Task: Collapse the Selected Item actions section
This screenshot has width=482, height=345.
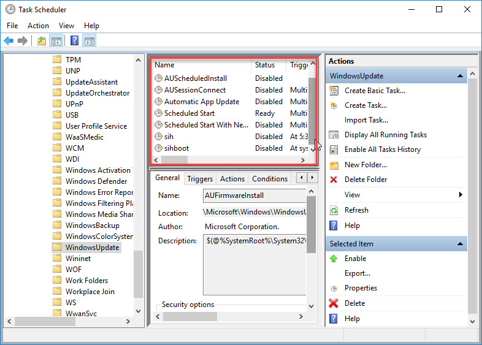Action: point(460,244)
